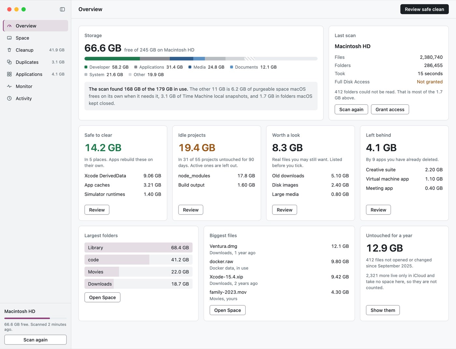This screenshot has width=456, height=349.
Task: Click the Cleanup trash icon
Action: (9, 50)
